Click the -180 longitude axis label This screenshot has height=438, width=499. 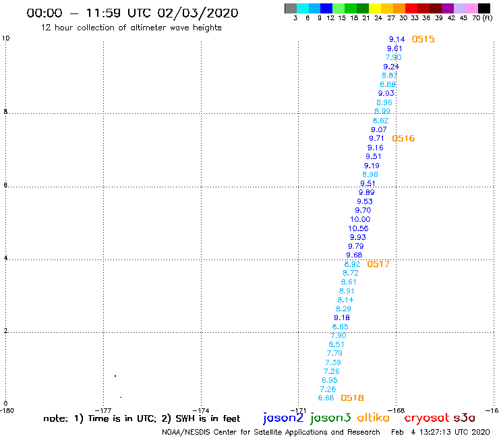click(7, 410)
